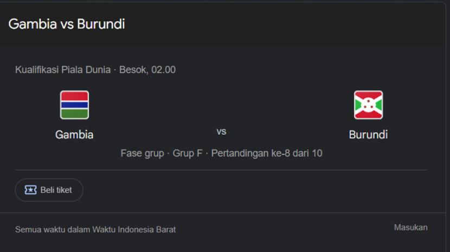Click the Kualifikasi Piala Dunia label
This screenshot has width=450, height=252.
(62, 70)
